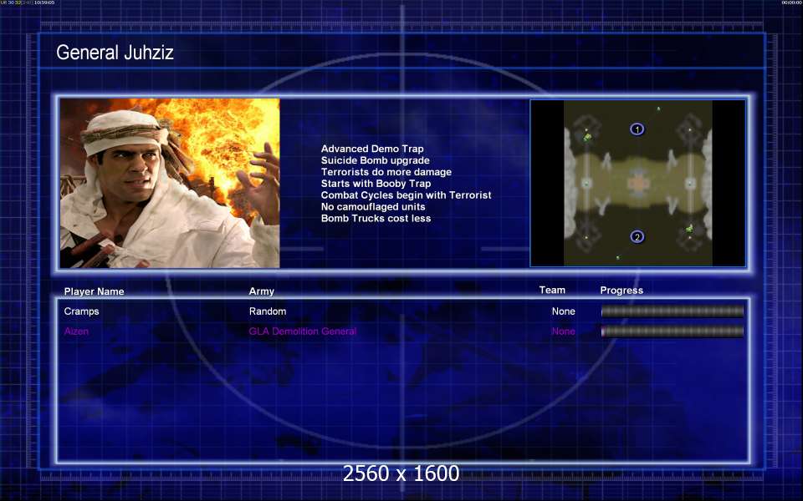The height and width of the screenshot is (501, 803).
Task: Click 'No camouflaged units' text
Action: (x=373, y=206)
